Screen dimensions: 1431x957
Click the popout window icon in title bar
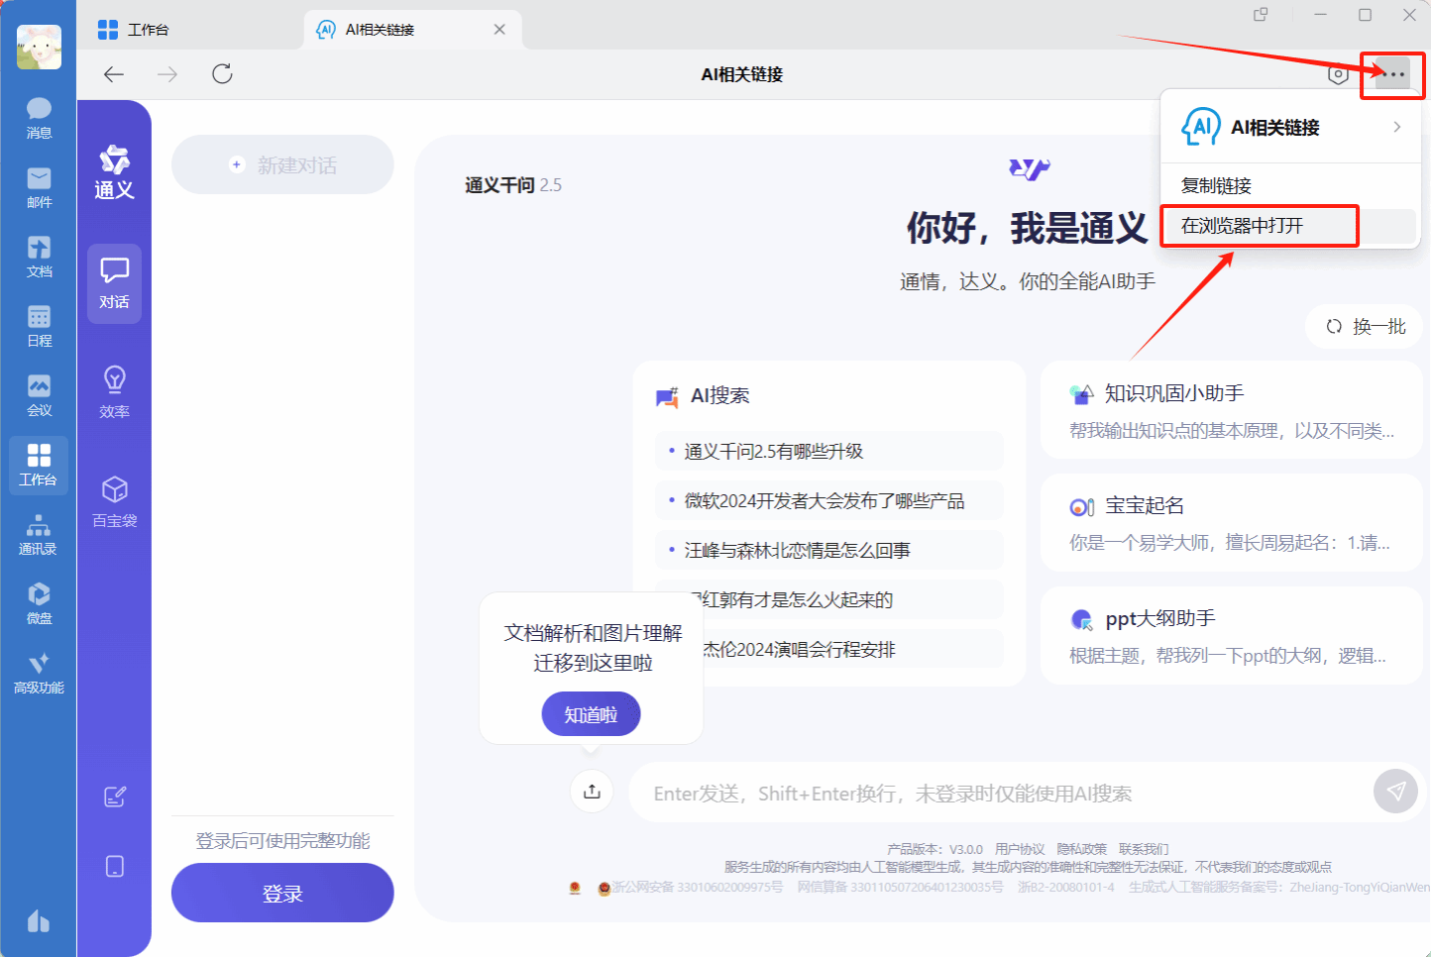point(1261,15)
